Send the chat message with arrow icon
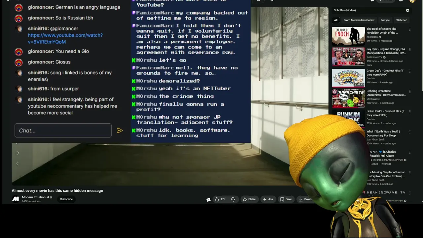The width and height of the screenshot is (423, 238). (120, 131)
